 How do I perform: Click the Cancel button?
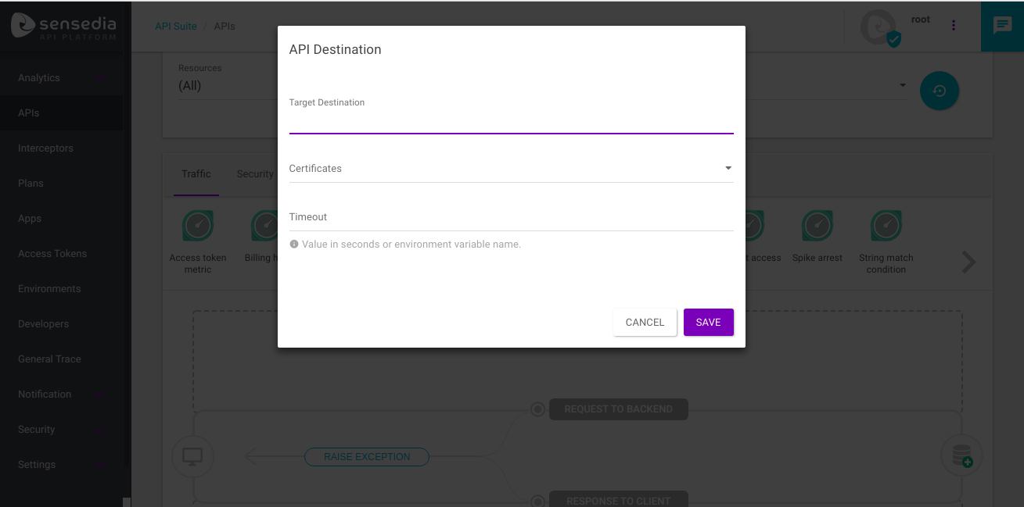[645, 323]
